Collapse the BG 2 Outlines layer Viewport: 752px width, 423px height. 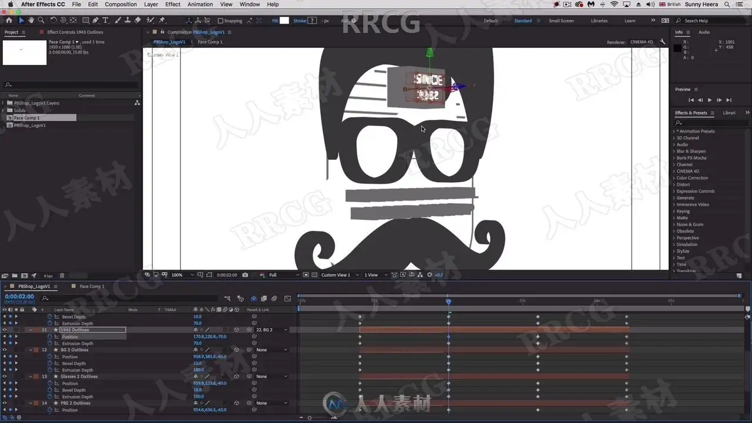tap(31, 350)
